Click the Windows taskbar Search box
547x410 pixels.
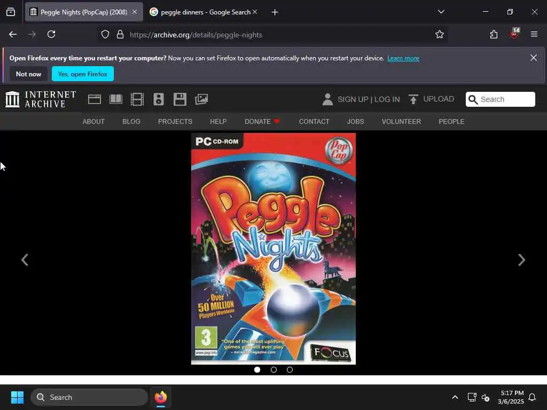89,397
